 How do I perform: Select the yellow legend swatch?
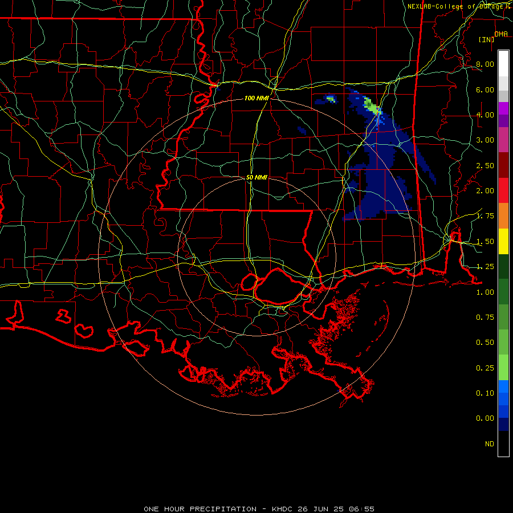coord(503,241)
